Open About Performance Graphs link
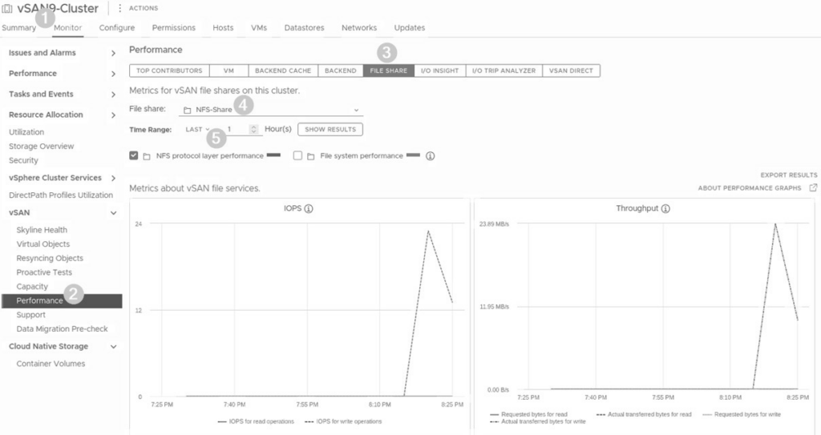 (750, 188)
